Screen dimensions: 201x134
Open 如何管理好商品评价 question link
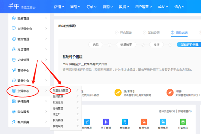click(x=188, y=95)
